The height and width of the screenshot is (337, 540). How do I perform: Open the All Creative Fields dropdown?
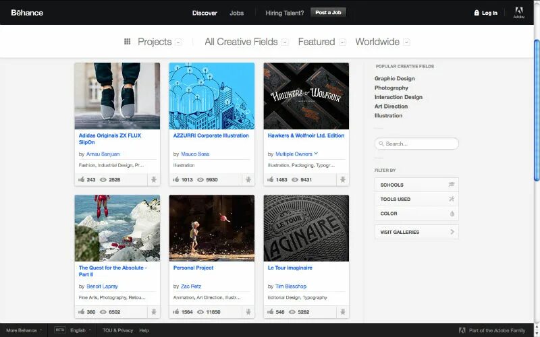(x=285, y=42)
